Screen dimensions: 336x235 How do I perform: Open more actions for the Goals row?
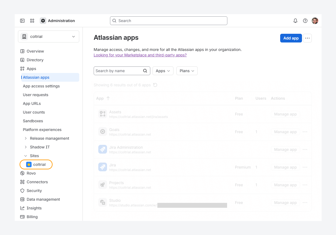305,132
